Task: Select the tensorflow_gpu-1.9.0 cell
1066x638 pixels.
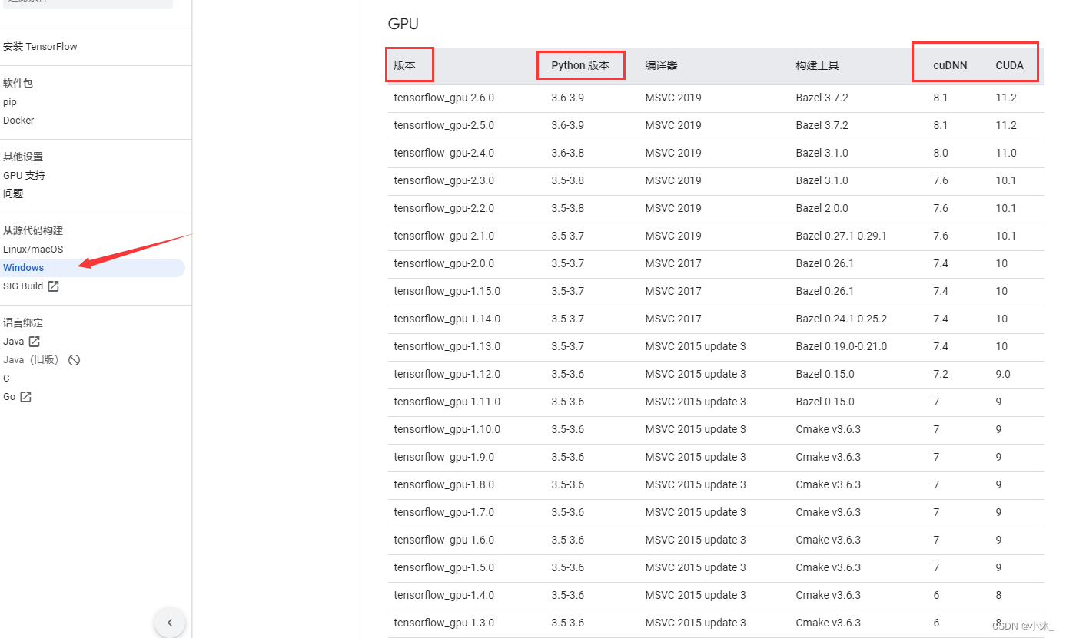Action: (444, 457)
